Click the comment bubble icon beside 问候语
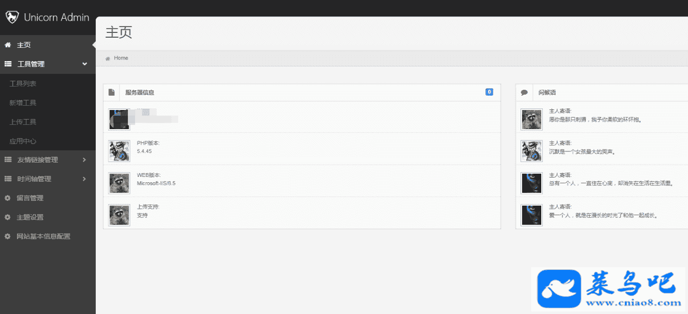Image resolution: width=688 pixels, height=314 pixels. coord(524,92)
